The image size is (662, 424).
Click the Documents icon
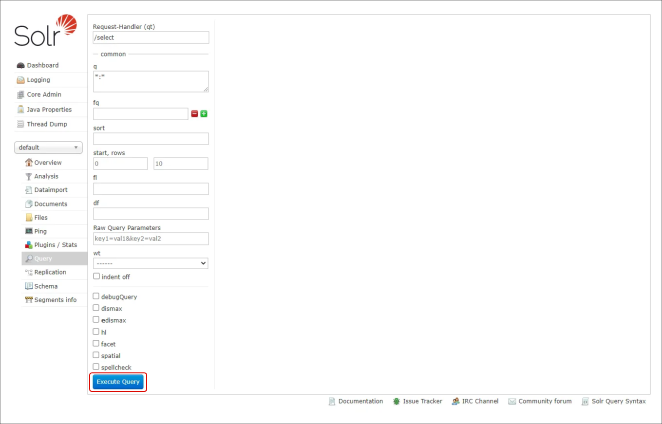pos(29,204)
